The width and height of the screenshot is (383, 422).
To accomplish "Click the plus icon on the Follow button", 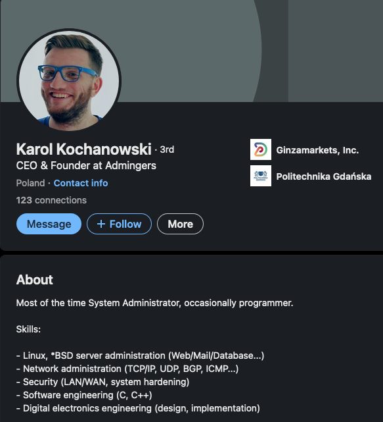I will [x=101, y=224].
